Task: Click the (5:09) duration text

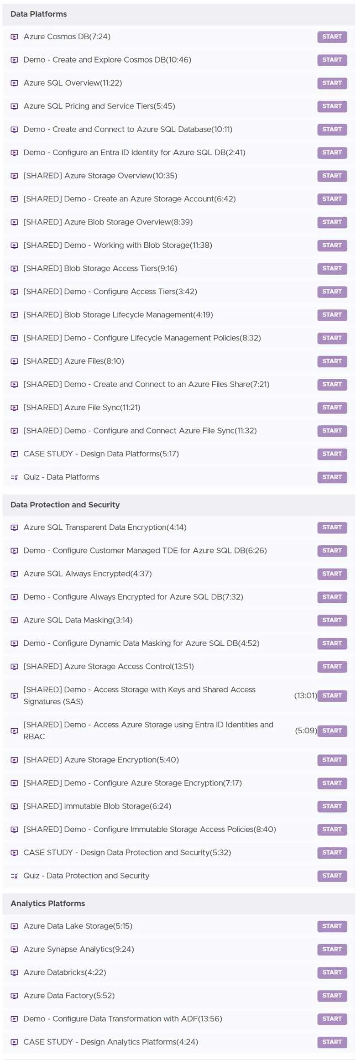Action: pyautogui.click(x=306, y=731)
